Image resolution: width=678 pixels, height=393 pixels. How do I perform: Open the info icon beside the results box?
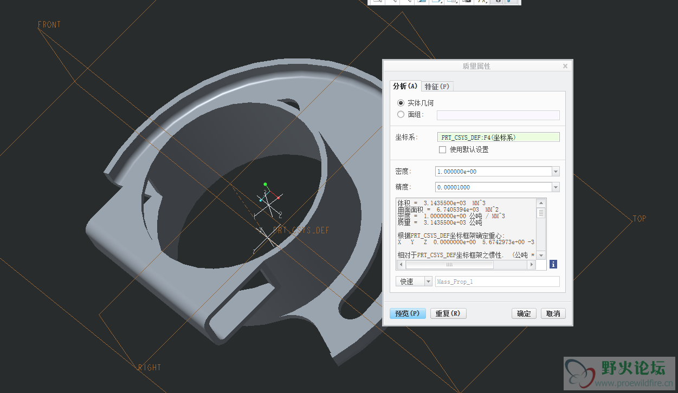553,264
